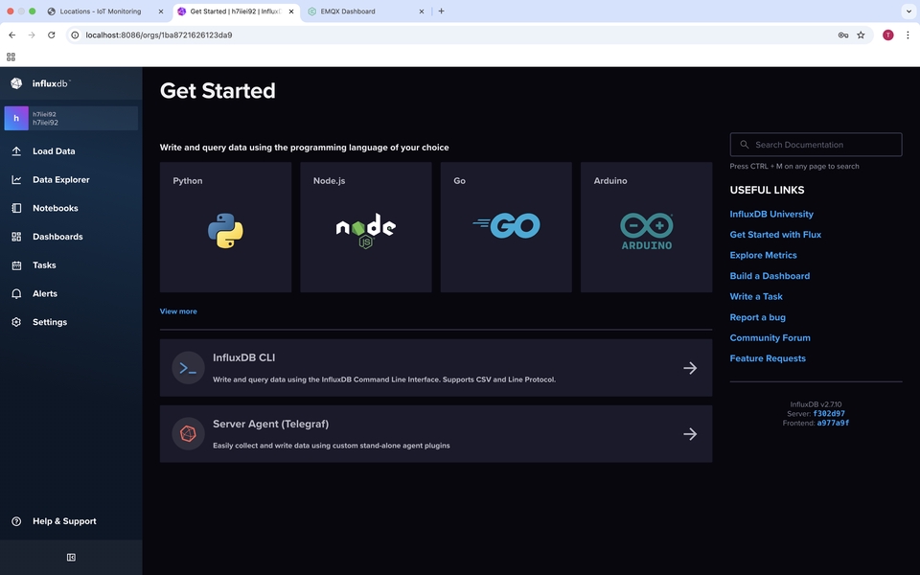Viewport: 920px width, 575px height.
Task: Click View more link
Action: tap(178, 311)
